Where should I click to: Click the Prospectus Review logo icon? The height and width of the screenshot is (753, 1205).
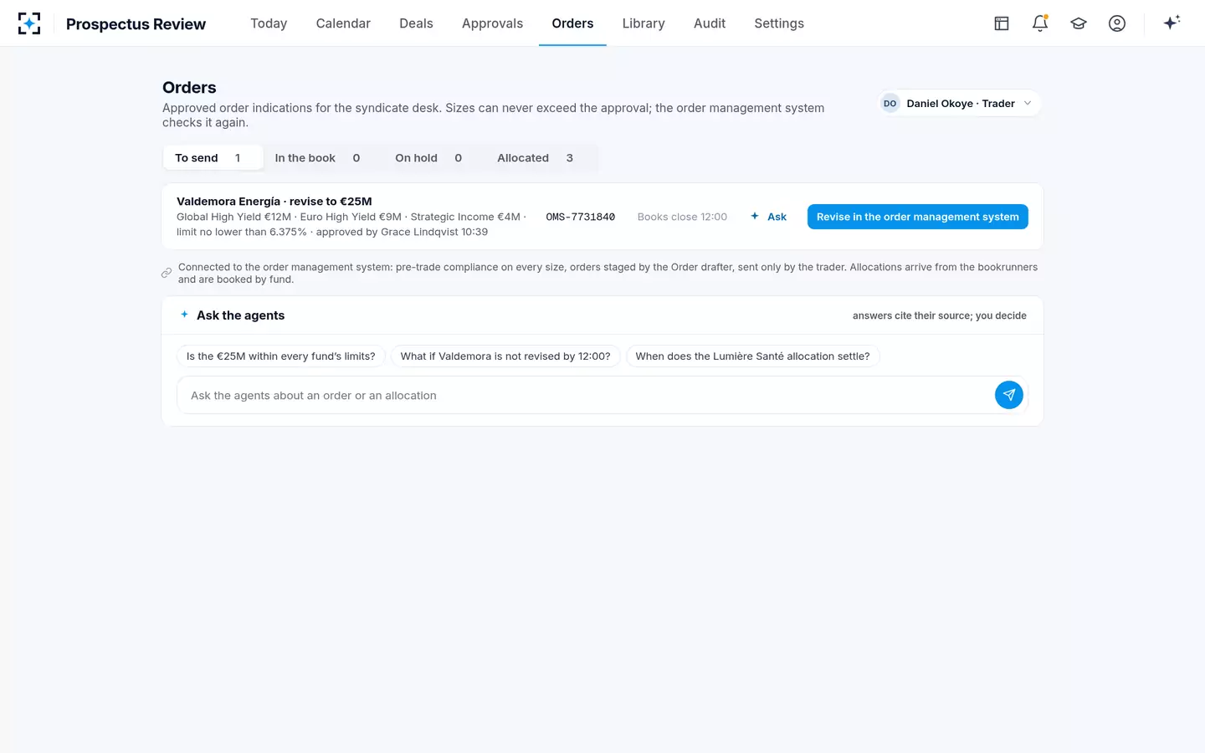(x=29, y=23)
